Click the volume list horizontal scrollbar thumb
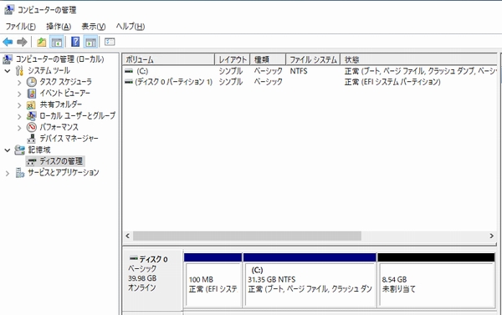Image resolution: width=502 pixels, height=315 pixels. pos(247,236)
